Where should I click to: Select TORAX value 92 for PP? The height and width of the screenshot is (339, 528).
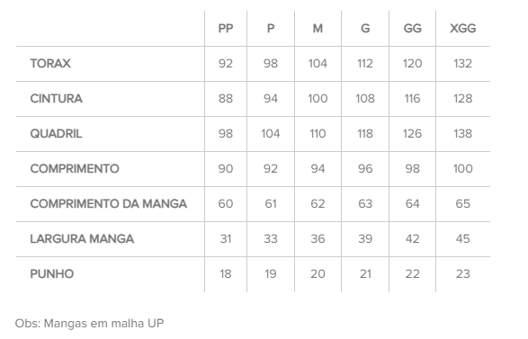(x=226, y=63)
